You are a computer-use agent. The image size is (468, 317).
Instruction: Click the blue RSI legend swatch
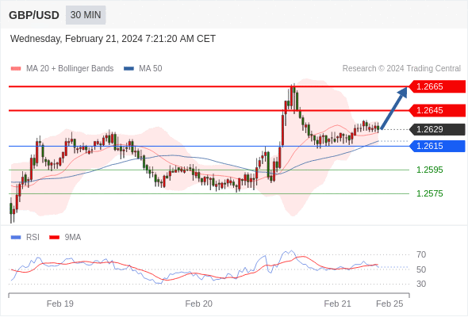[x=16, y=238]
